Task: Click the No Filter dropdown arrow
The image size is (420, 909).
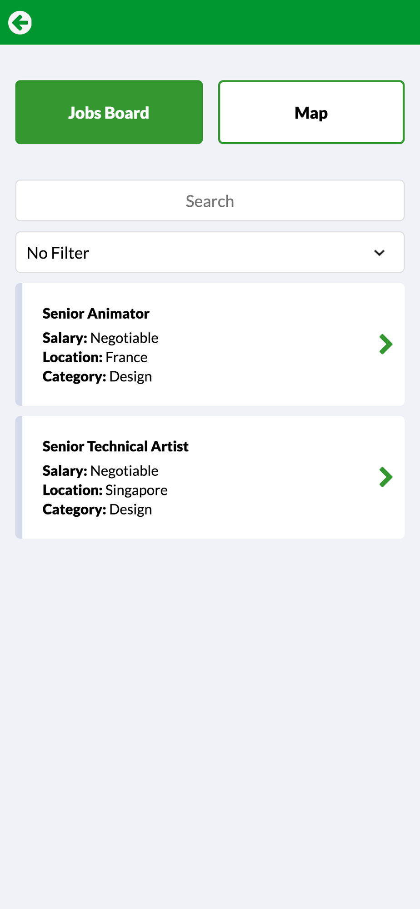Action: (x=380, y=253)
